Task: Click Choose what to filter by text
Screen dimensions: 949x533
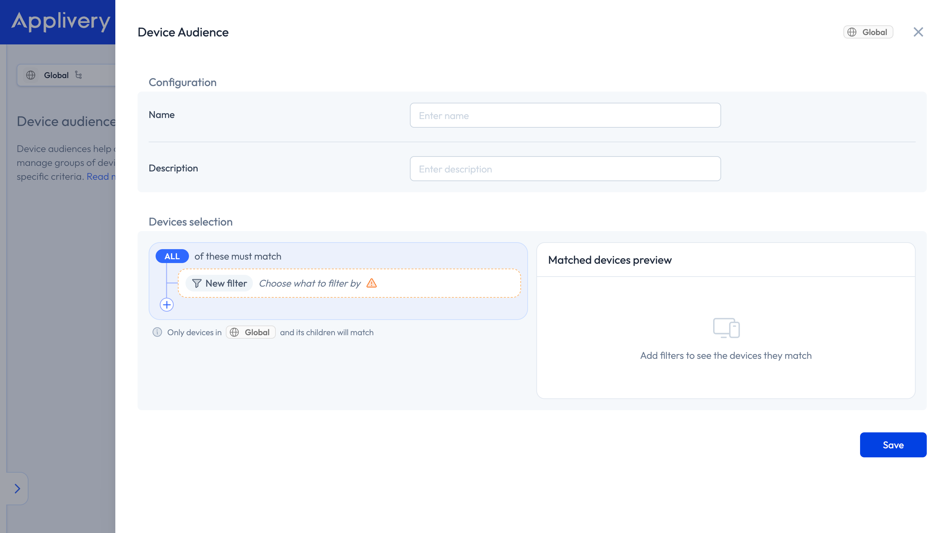Action: [x=310, y=283]
